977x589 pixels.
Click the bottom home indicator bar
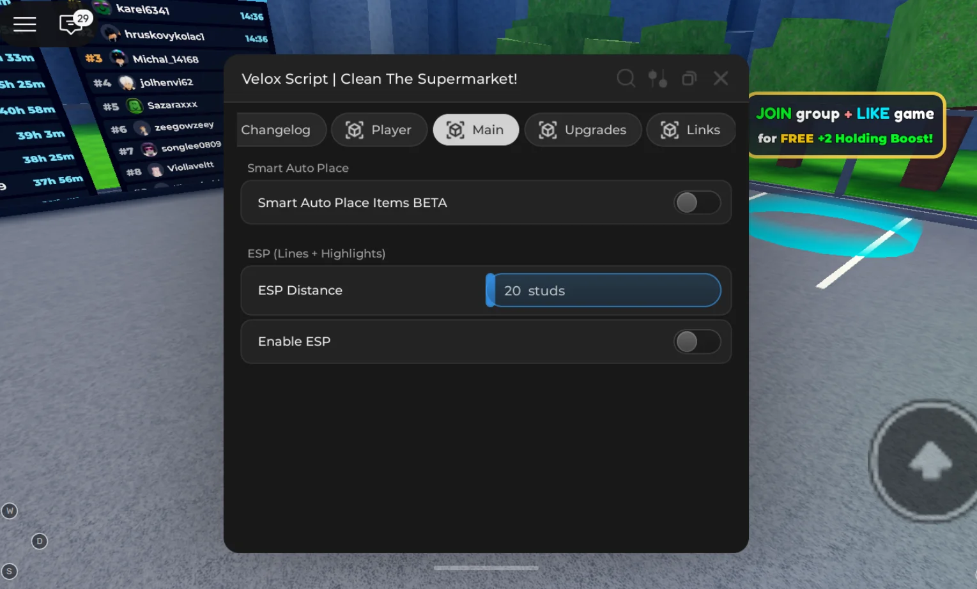[x=486, y=567]
